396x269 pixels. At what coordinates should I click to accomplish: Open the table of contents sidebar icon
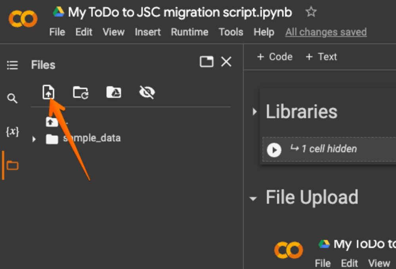pos(12,65)
